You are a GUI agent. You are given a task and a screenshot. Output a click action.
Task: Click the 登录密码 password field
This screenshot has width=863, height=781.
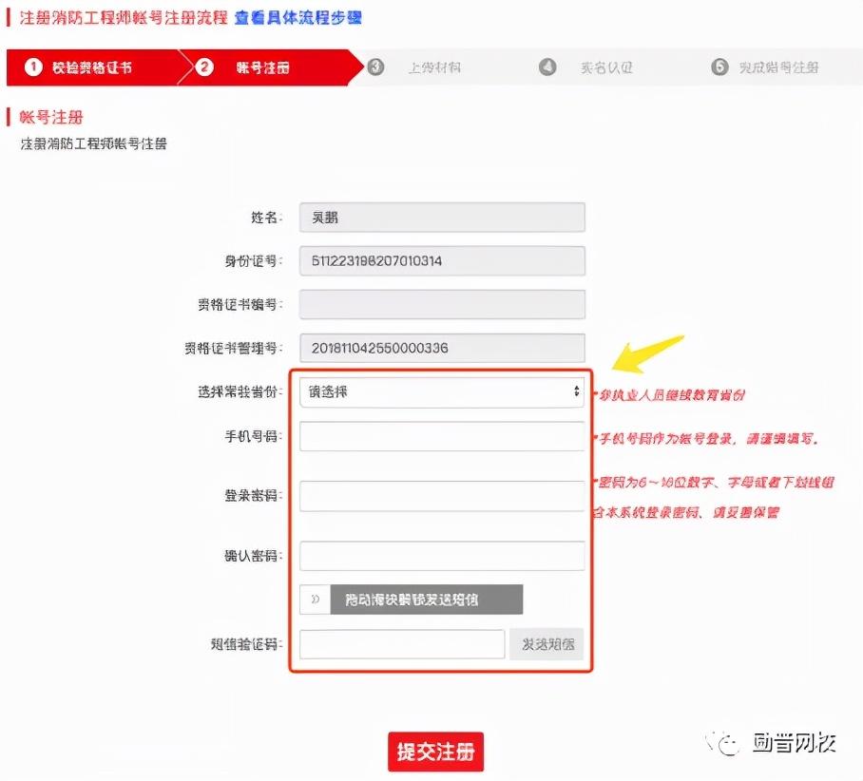click(442, 496)
